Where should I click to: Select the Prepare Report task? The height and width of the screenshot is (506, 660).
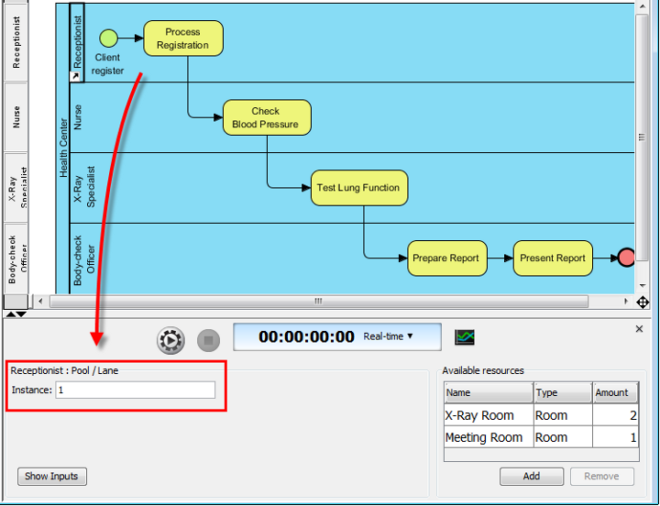tap(447, 258)
